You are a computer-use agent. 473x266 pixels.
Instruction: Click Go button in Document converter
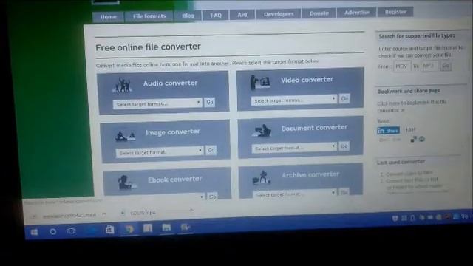coord(344,146)
